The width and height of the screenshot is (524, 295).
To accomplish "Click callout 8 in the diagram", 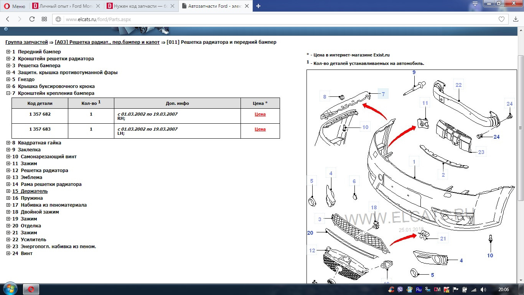I will (x=325, y=97).
